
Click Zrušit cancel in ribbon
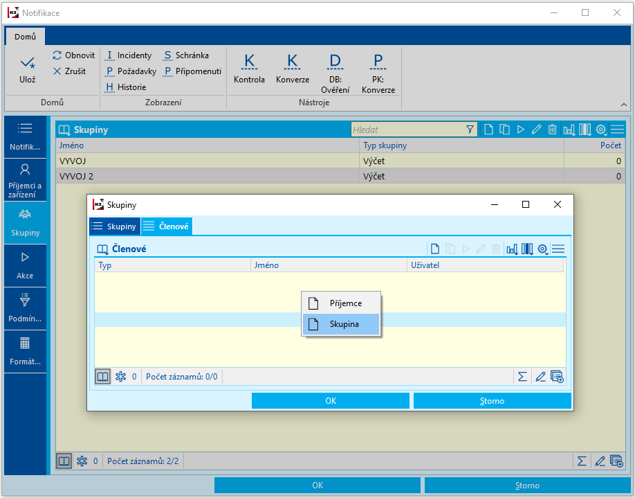(69, 71)
